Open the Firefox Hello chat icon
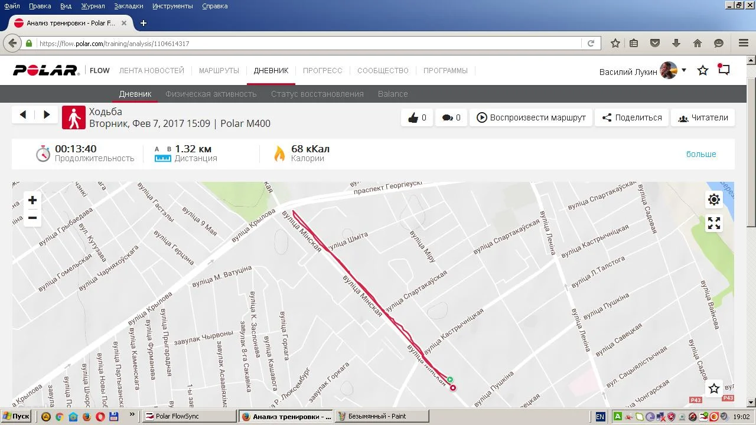 pos(719,43)
